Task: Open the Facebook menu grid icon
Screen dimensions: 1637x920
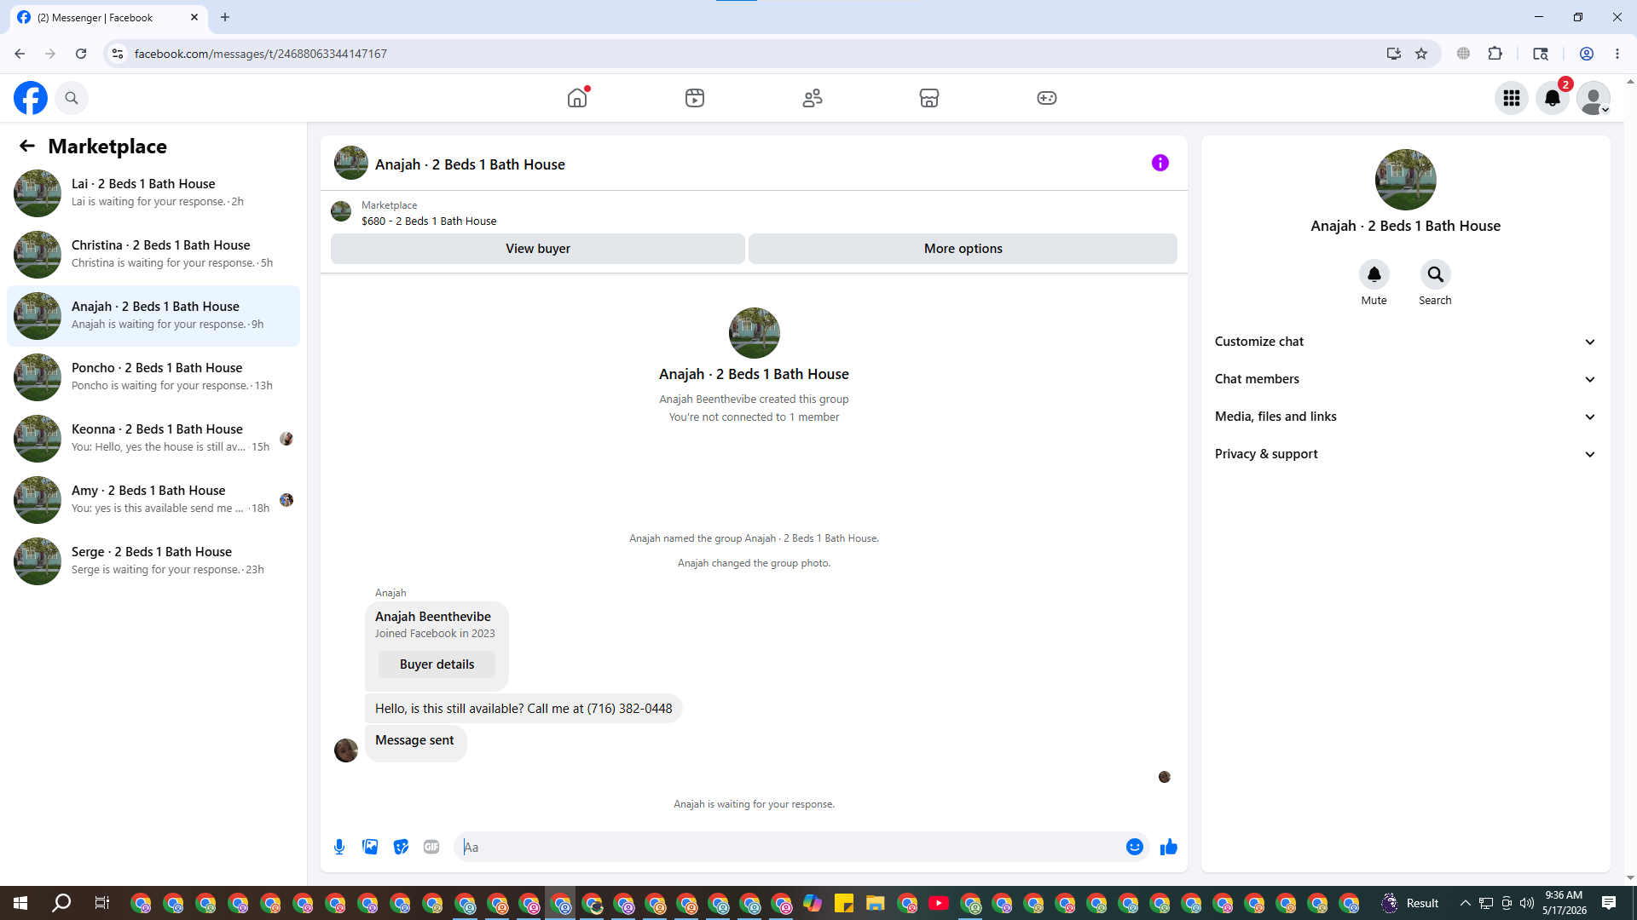Action: [x=1512, y=98]
